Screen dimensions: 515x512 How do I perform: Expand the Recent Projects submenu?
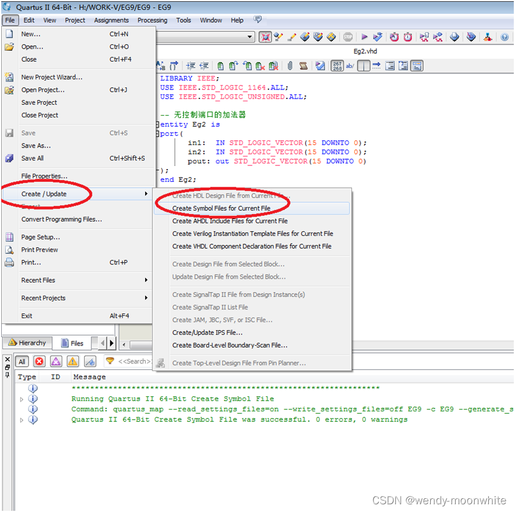(50, 297)
